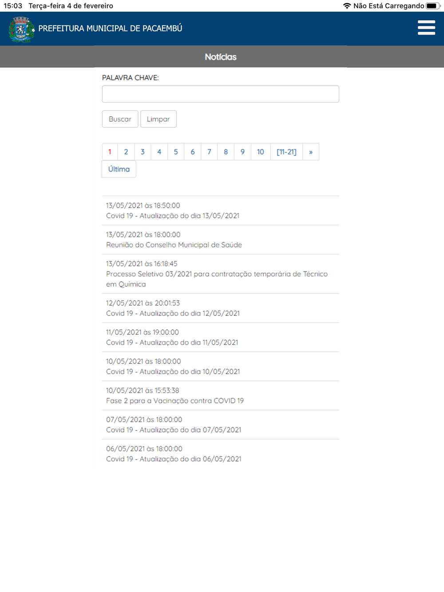Tap the battery status icon
The image size is (444, 592).
pyautogui.click(x=433, y=6)
